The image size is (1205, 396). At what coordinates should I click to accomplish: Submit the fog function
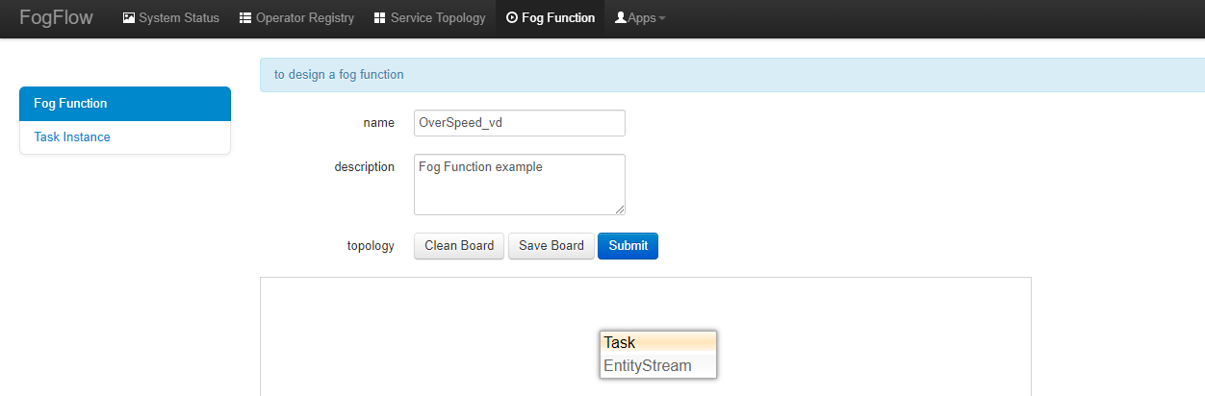coord(628,246)
